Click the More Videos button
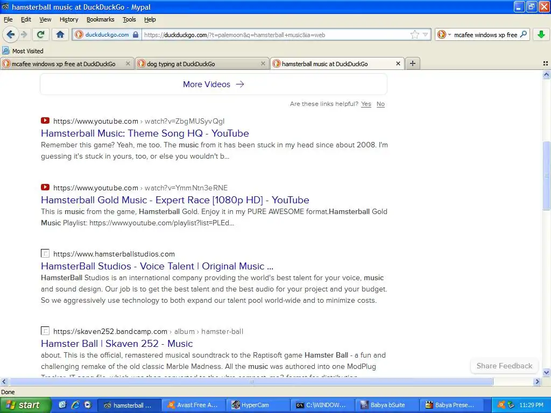 pyautogui.click(x=214, y=84)
